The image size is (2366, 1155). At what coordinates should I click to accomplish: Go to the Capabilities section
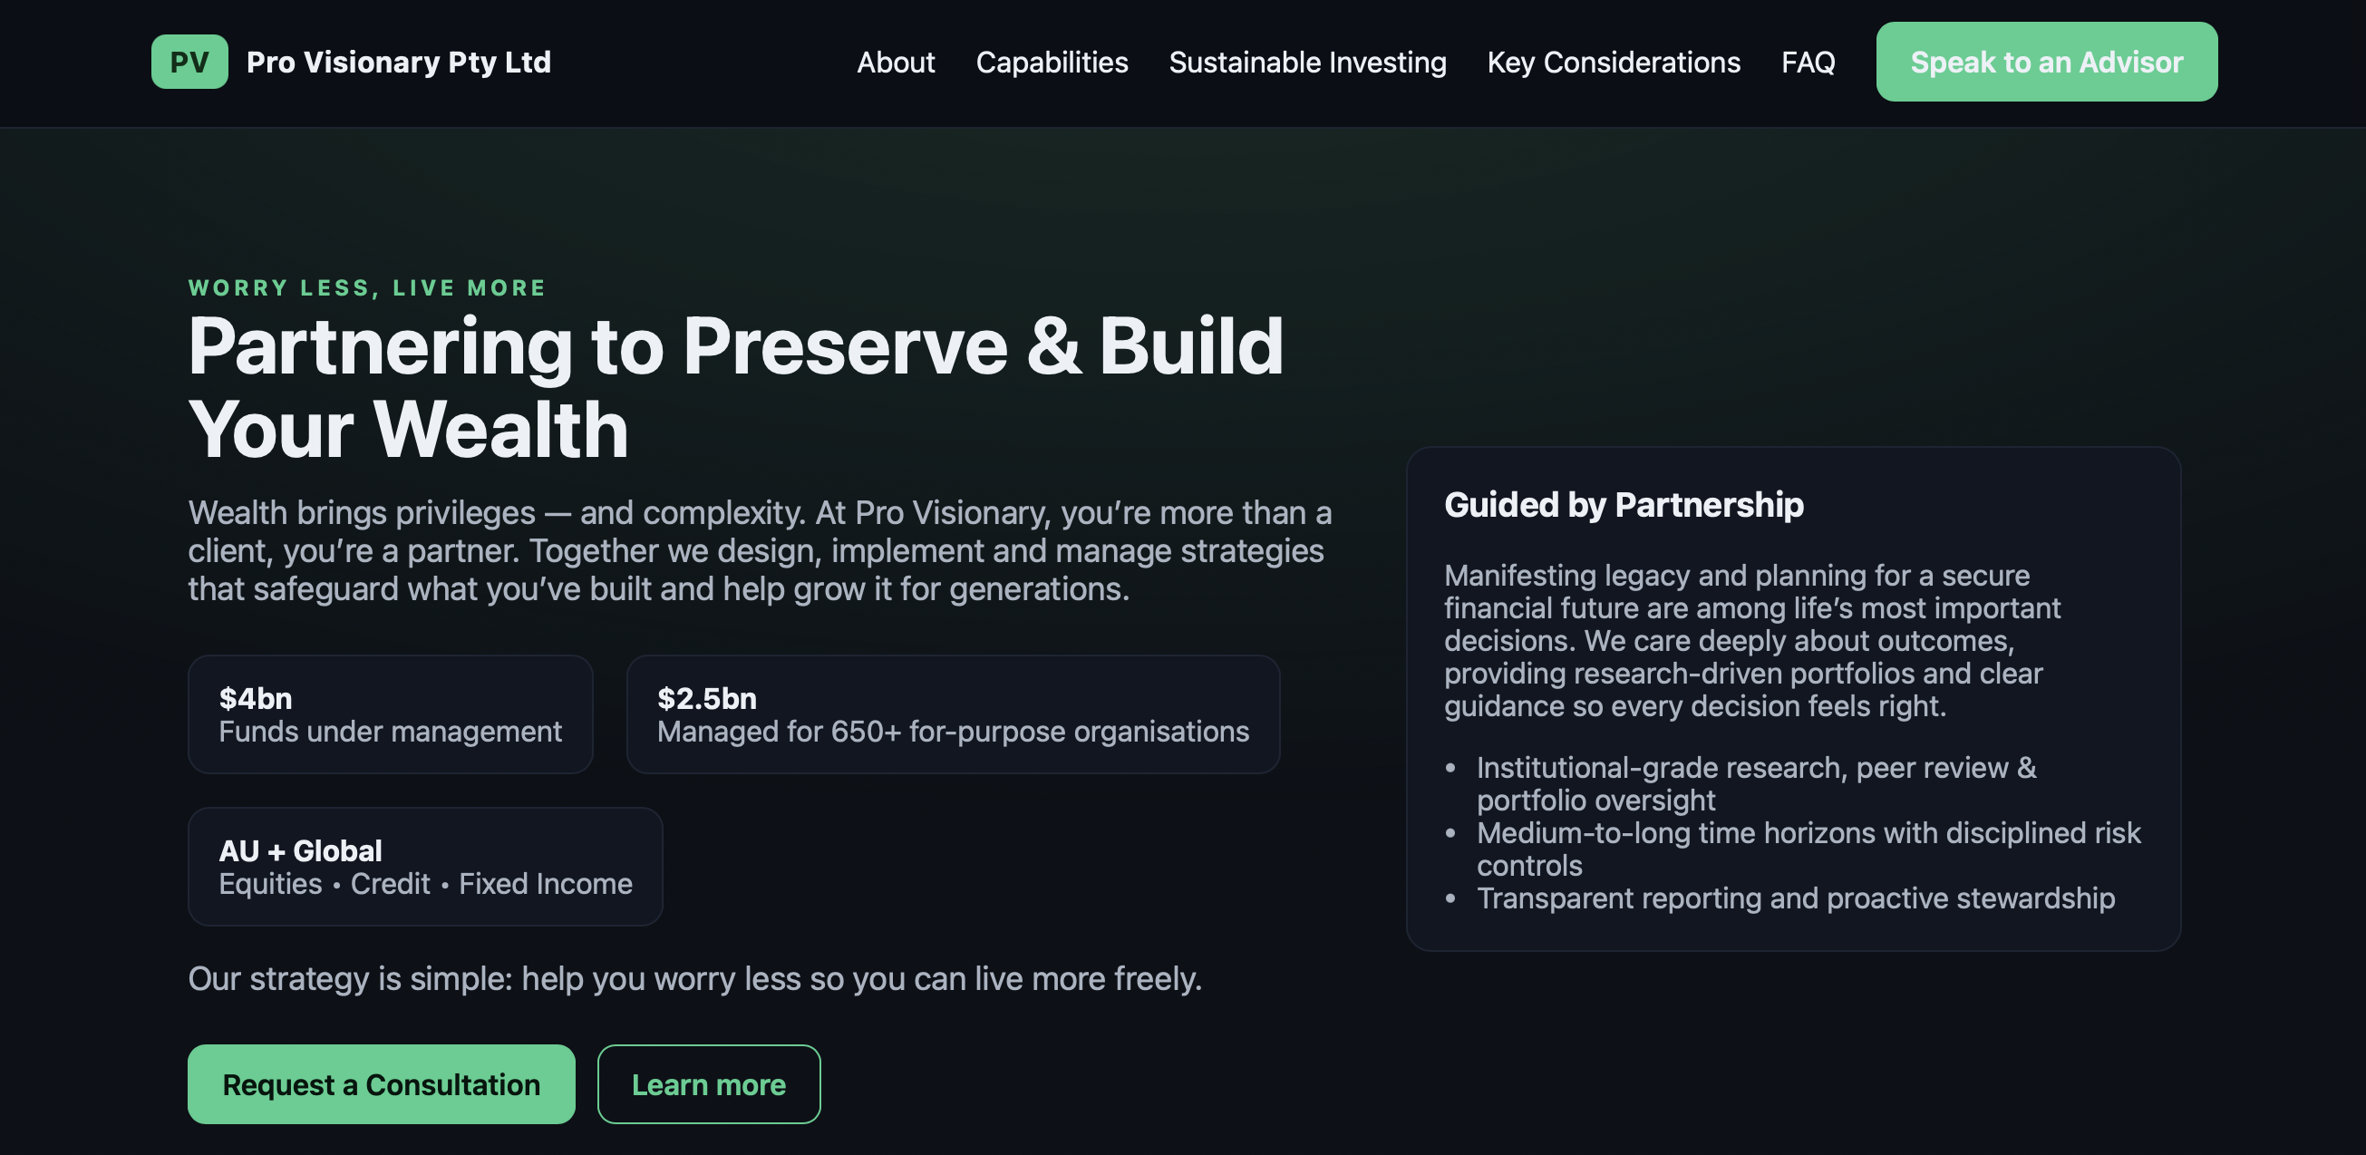(1051, 62)
